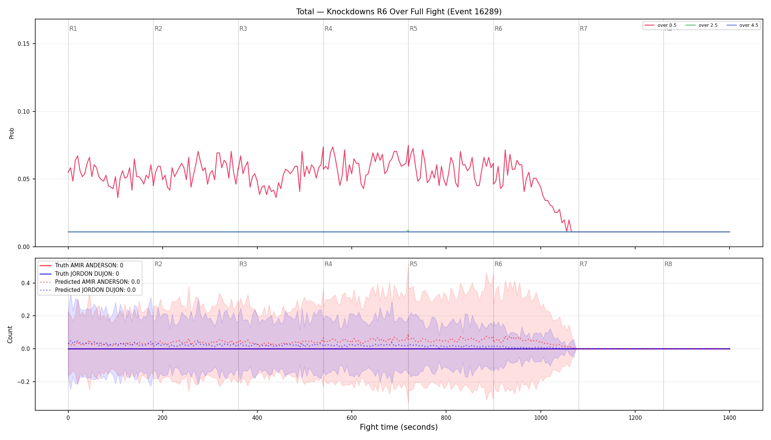Image resolution: width=771 pixels, height=440 pixels.
Task: Select the 'over 4.5' legend entry
Action: coord(742,25)
